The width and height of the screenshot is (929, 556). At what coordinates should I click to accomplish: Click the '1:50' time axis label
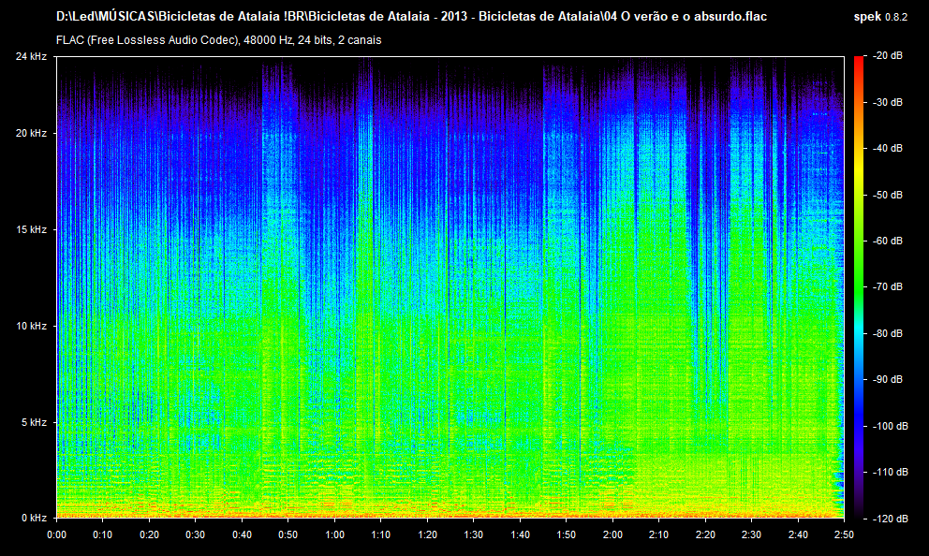pyautogui.click(x=566, y=534)
